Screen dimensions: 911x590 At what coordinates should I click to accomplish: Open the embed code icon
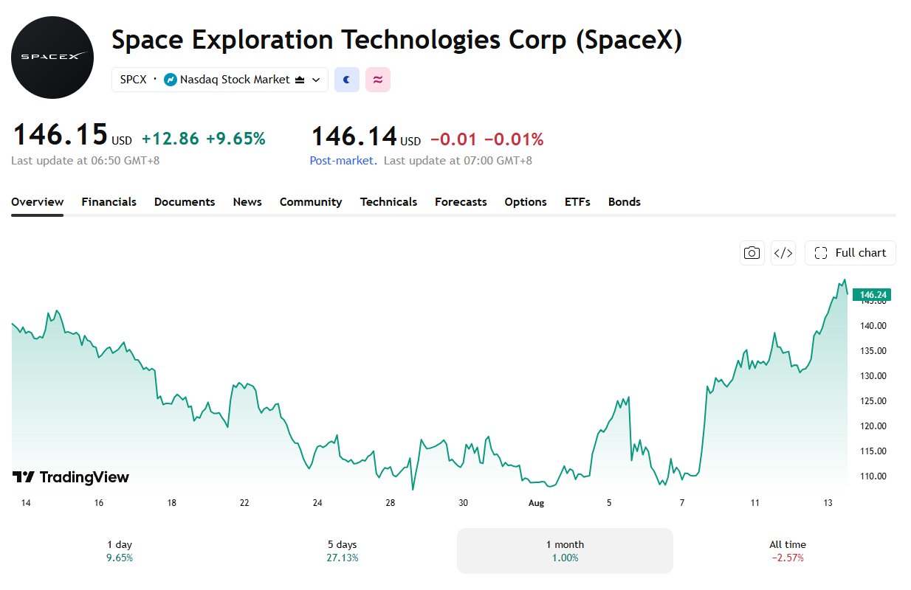click(x=783, y=253)
